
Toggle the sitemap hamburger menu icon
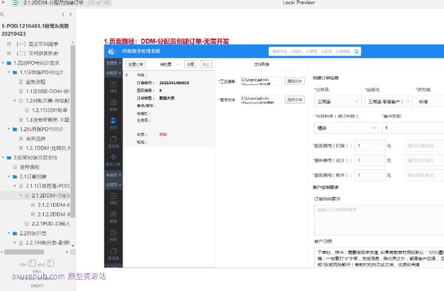(16, 3)
